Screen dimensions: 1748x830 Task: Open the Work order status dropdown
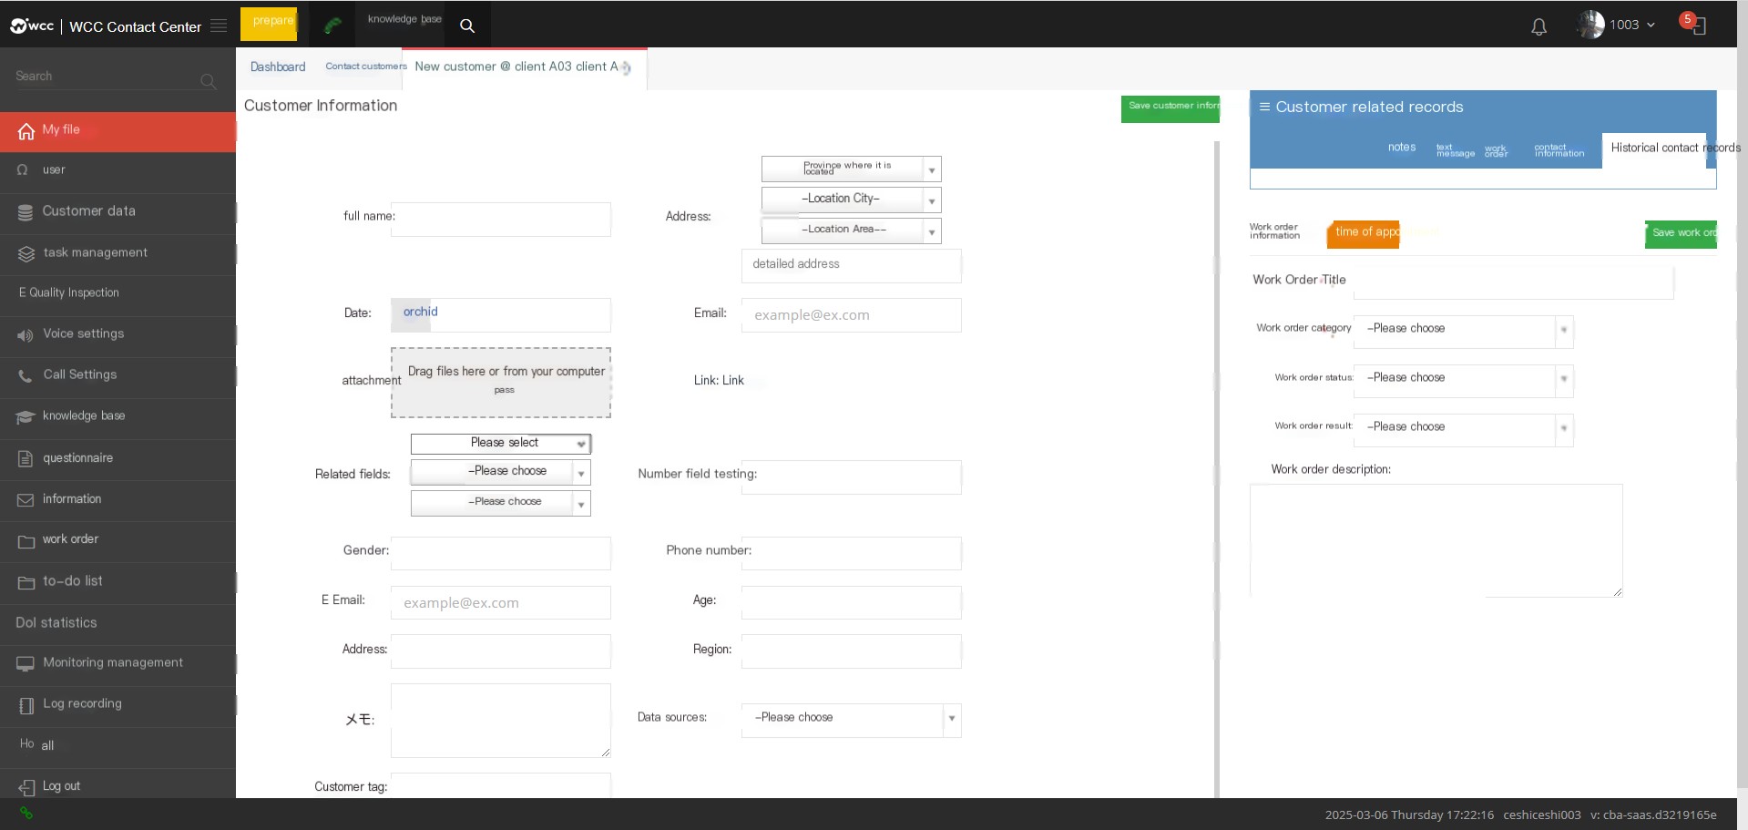click(1463, 380)
